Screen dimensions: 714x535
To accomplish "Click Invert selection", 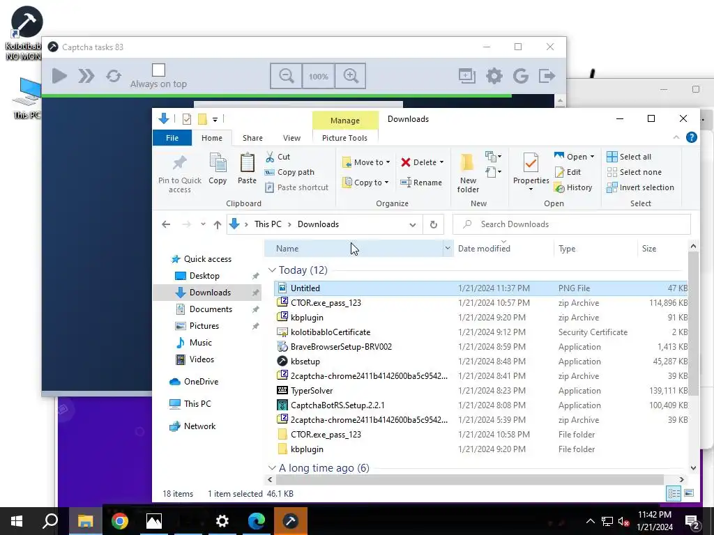I will point(640,187).
